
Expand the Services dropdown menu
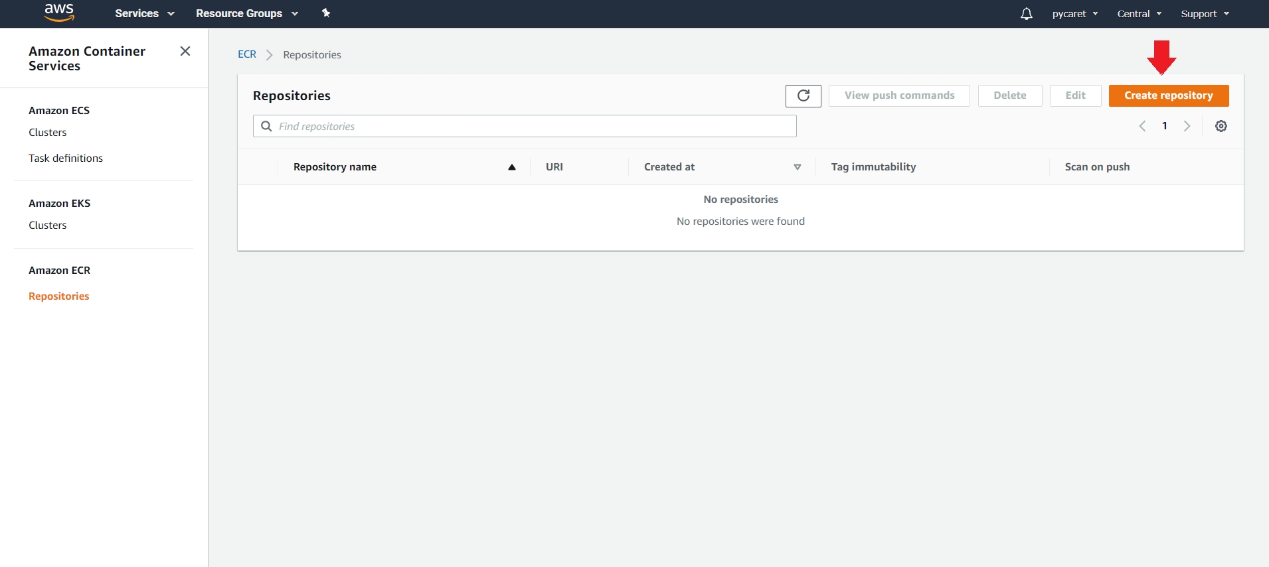(144, 13)
